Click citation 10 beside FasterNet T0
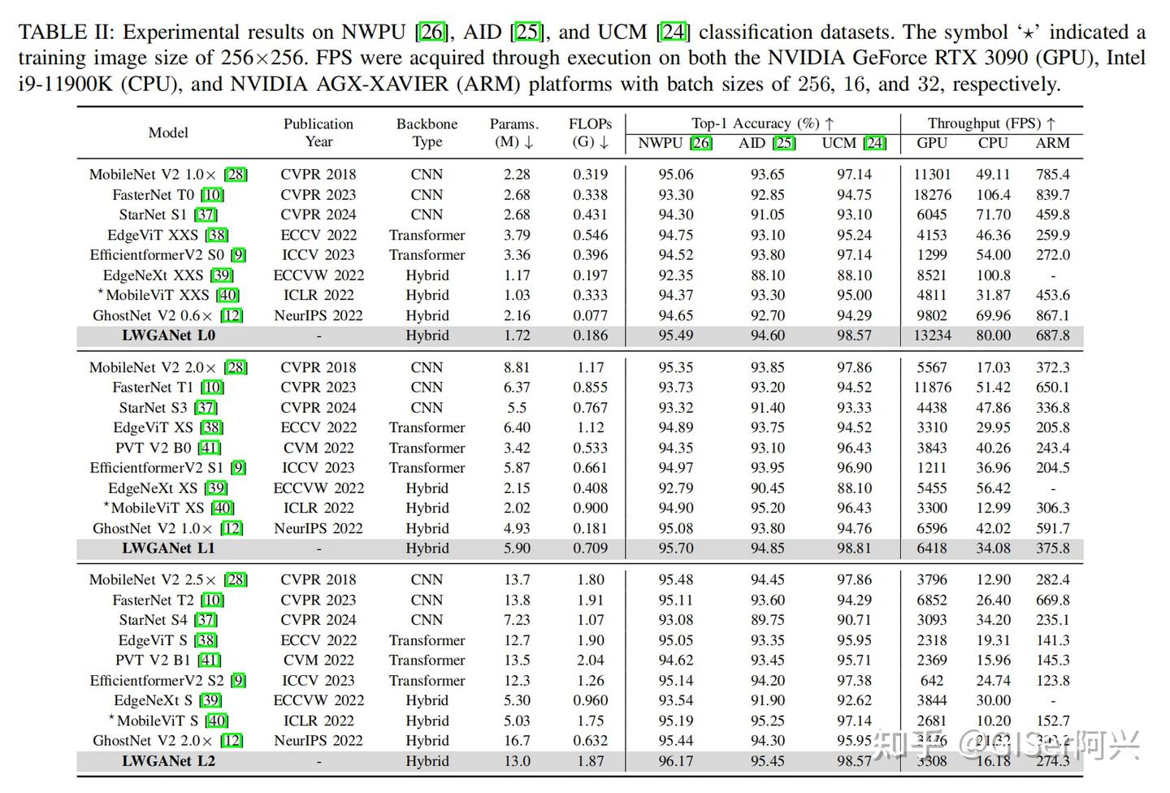This screenshot has width=1170, height=793. (x=213, y=194)
